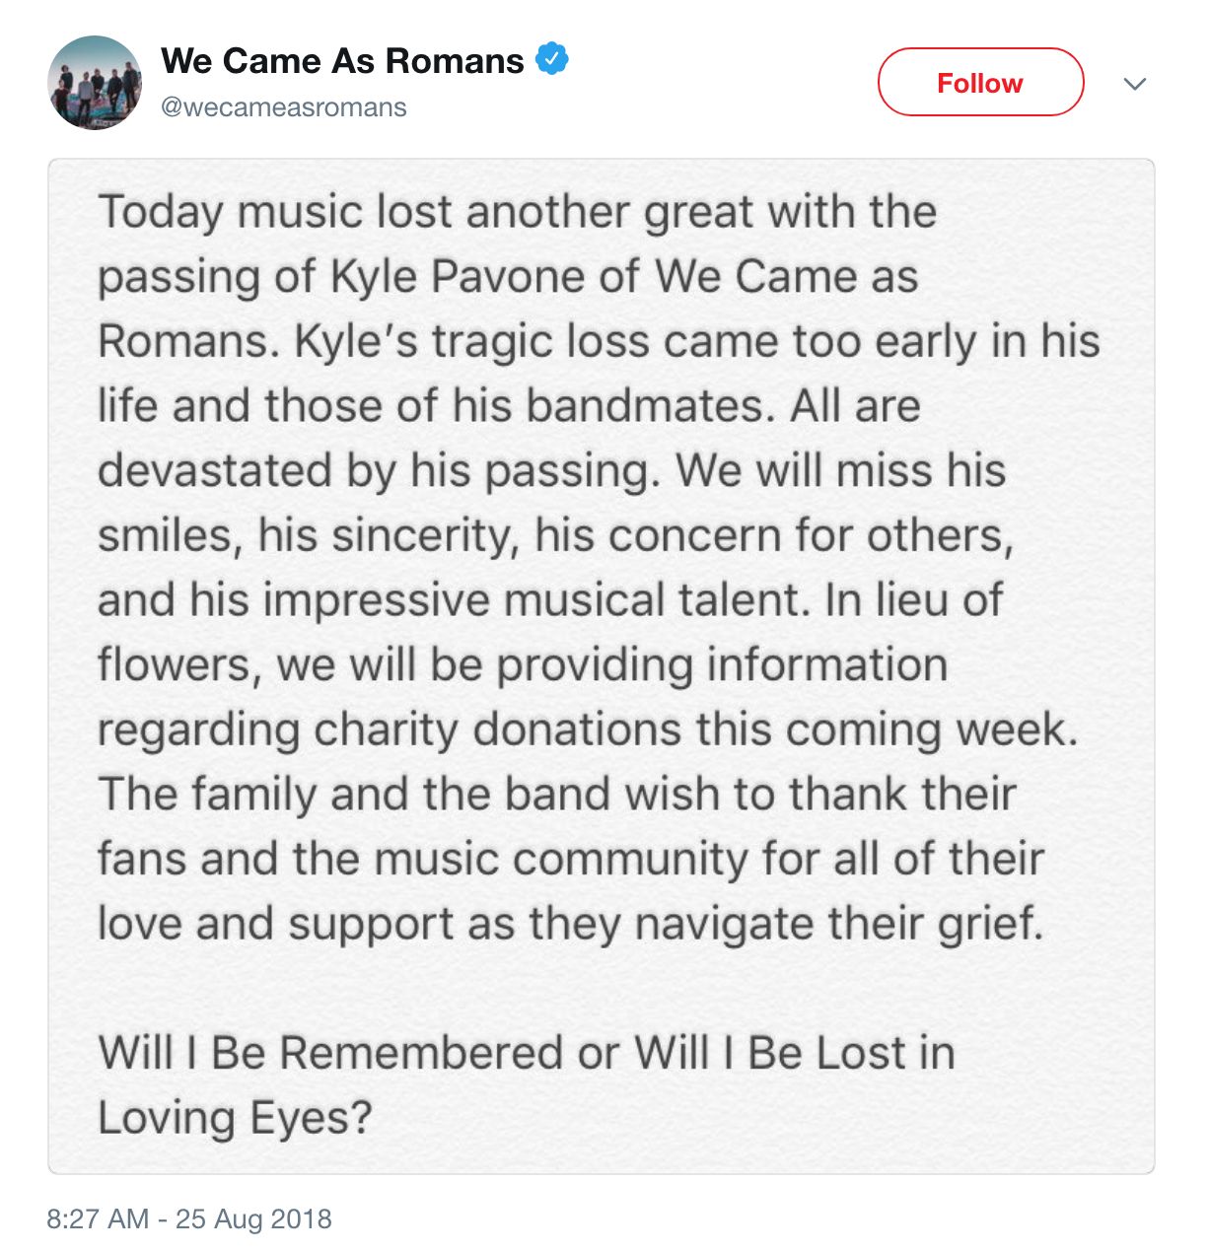Click the date 25 Aug 2018
The width and height of the screenshot is (1209, 1252).
253,1219
